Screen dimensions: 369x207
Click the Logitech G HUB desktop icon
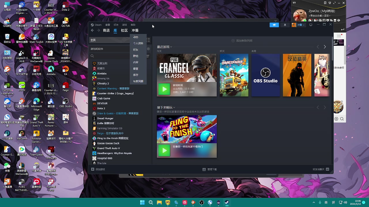[22, 56]
